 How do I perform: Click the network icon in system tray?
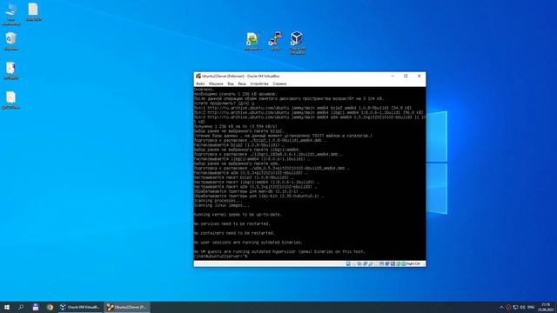(515, 307)
